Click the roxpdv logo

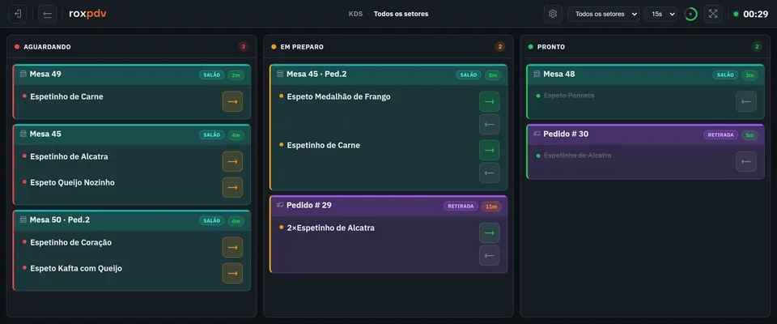[x=87, y=14]
